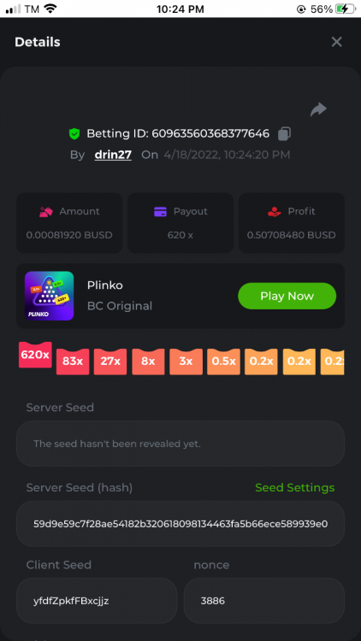Click the Play Now button
This screenshot has width=361, height=641.
[x=287, y=296]
